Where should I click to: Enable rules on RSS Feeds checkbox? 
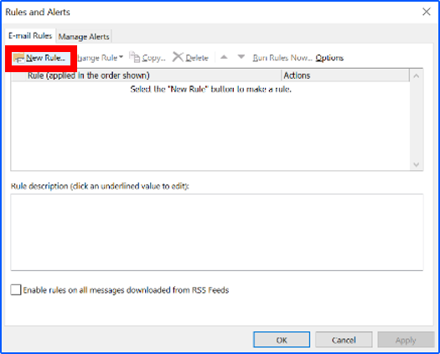click(16, 289)
